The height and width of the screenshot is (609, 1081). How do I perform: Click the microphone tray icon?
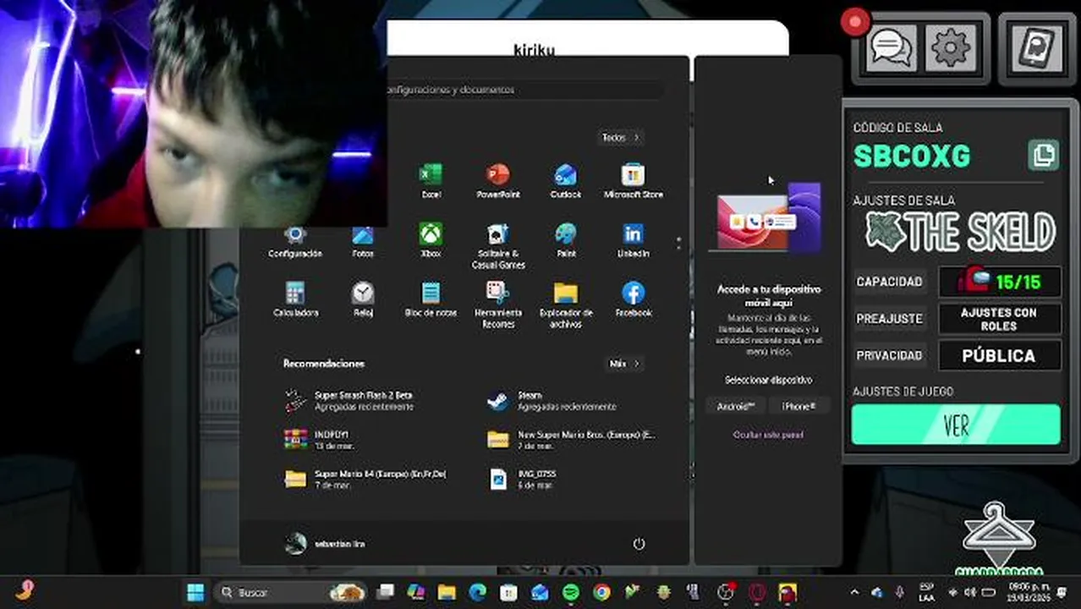(x=899, y=592)
